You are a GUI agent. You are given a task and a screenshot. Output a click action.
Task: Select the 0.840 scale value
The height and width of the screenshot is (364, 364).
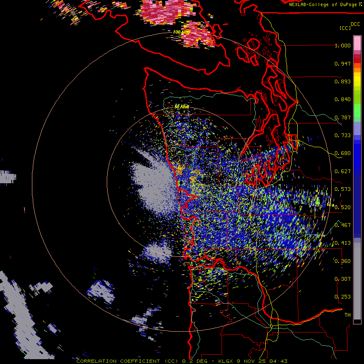(x=343, y=99)
